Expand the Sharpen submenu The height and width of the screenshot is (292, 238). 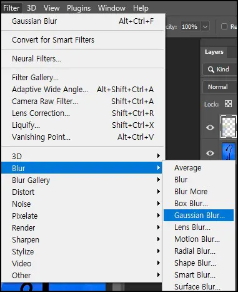point(82,239)
